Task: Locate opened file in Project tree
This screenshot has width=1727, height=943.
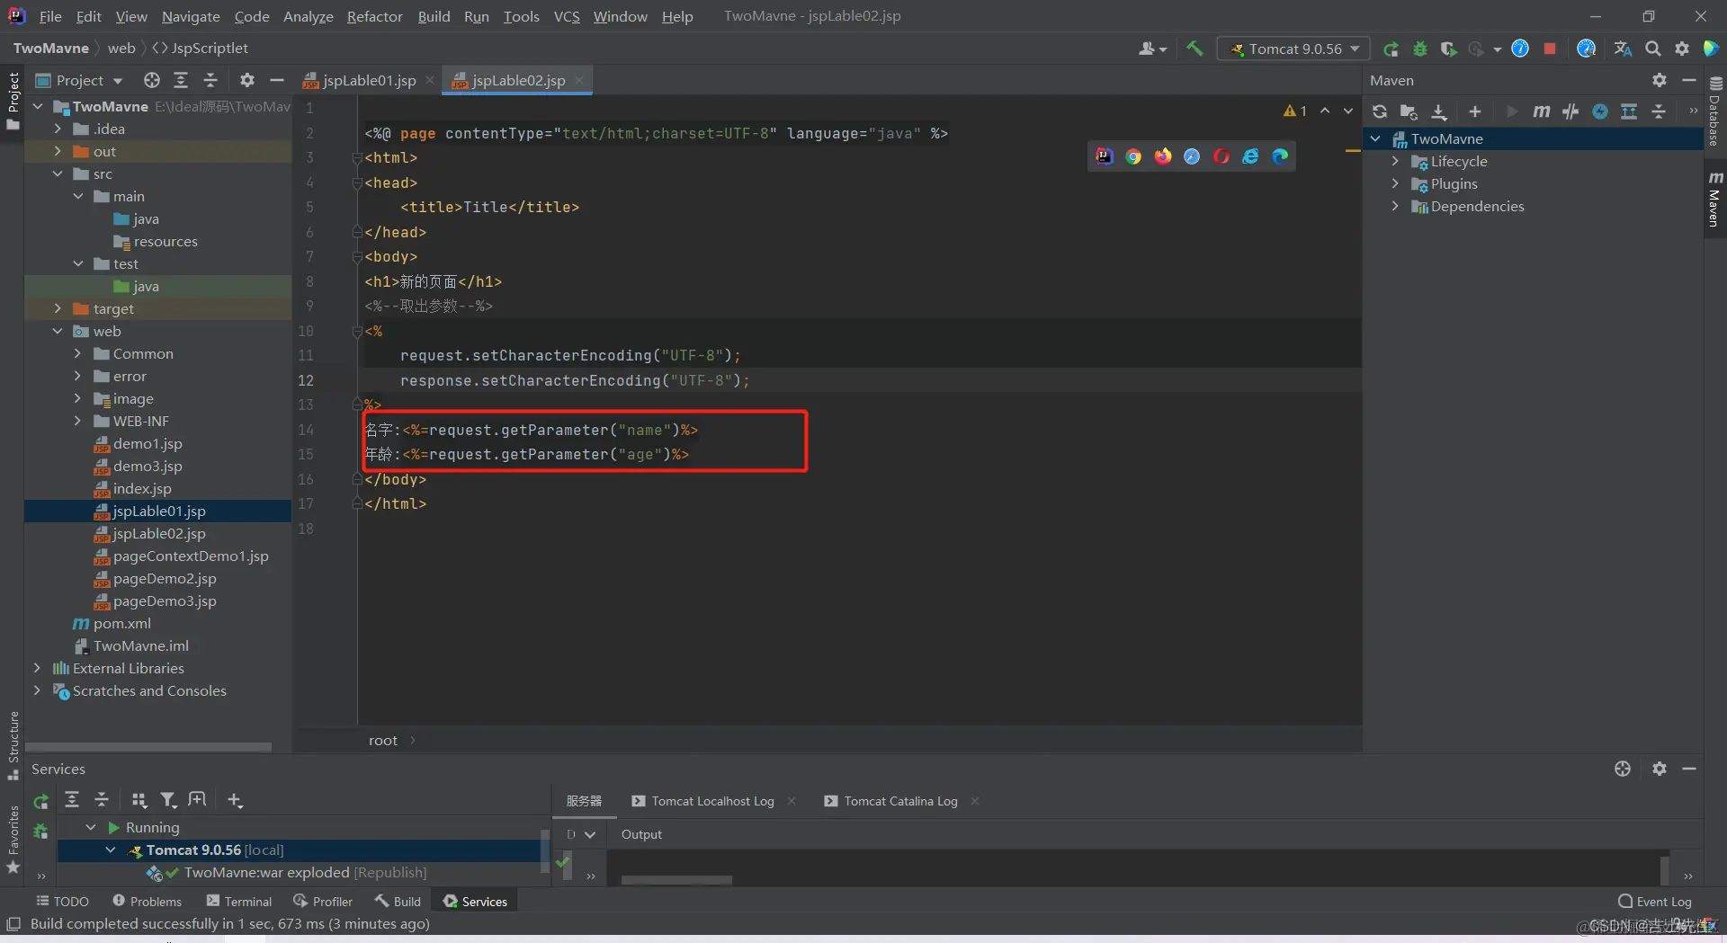Action: point(152,80)
